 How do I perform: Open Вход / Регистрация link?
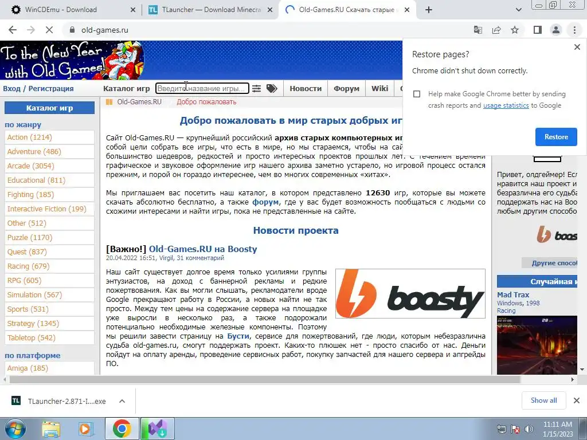38,89
